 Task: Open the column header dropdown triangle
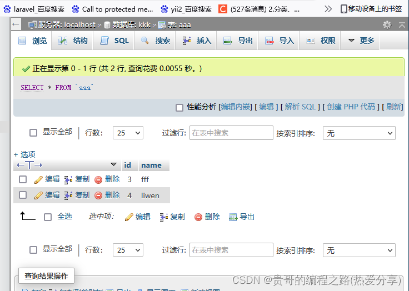tap(113, 164)
